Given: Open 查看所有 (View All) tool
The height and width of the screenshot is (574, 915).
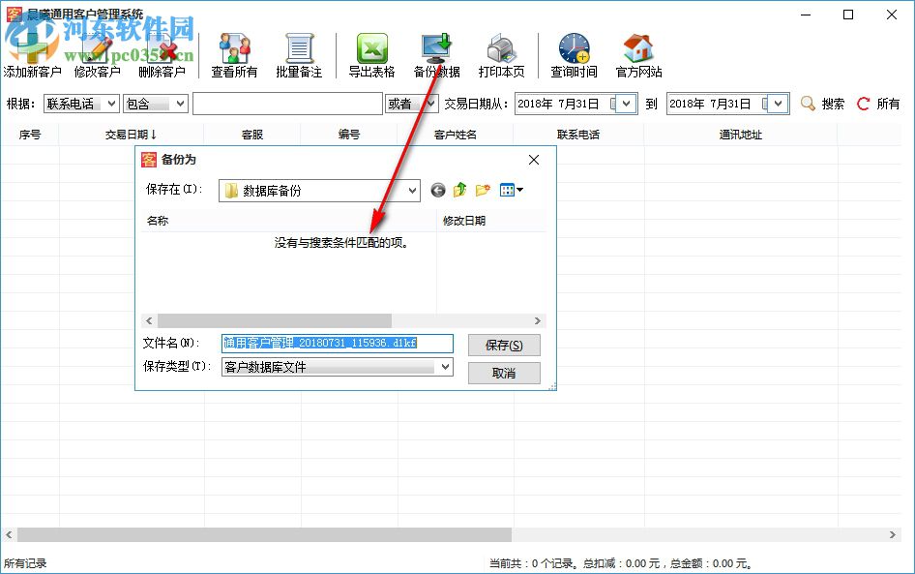Looking at the screenshot, I should 233,45.
